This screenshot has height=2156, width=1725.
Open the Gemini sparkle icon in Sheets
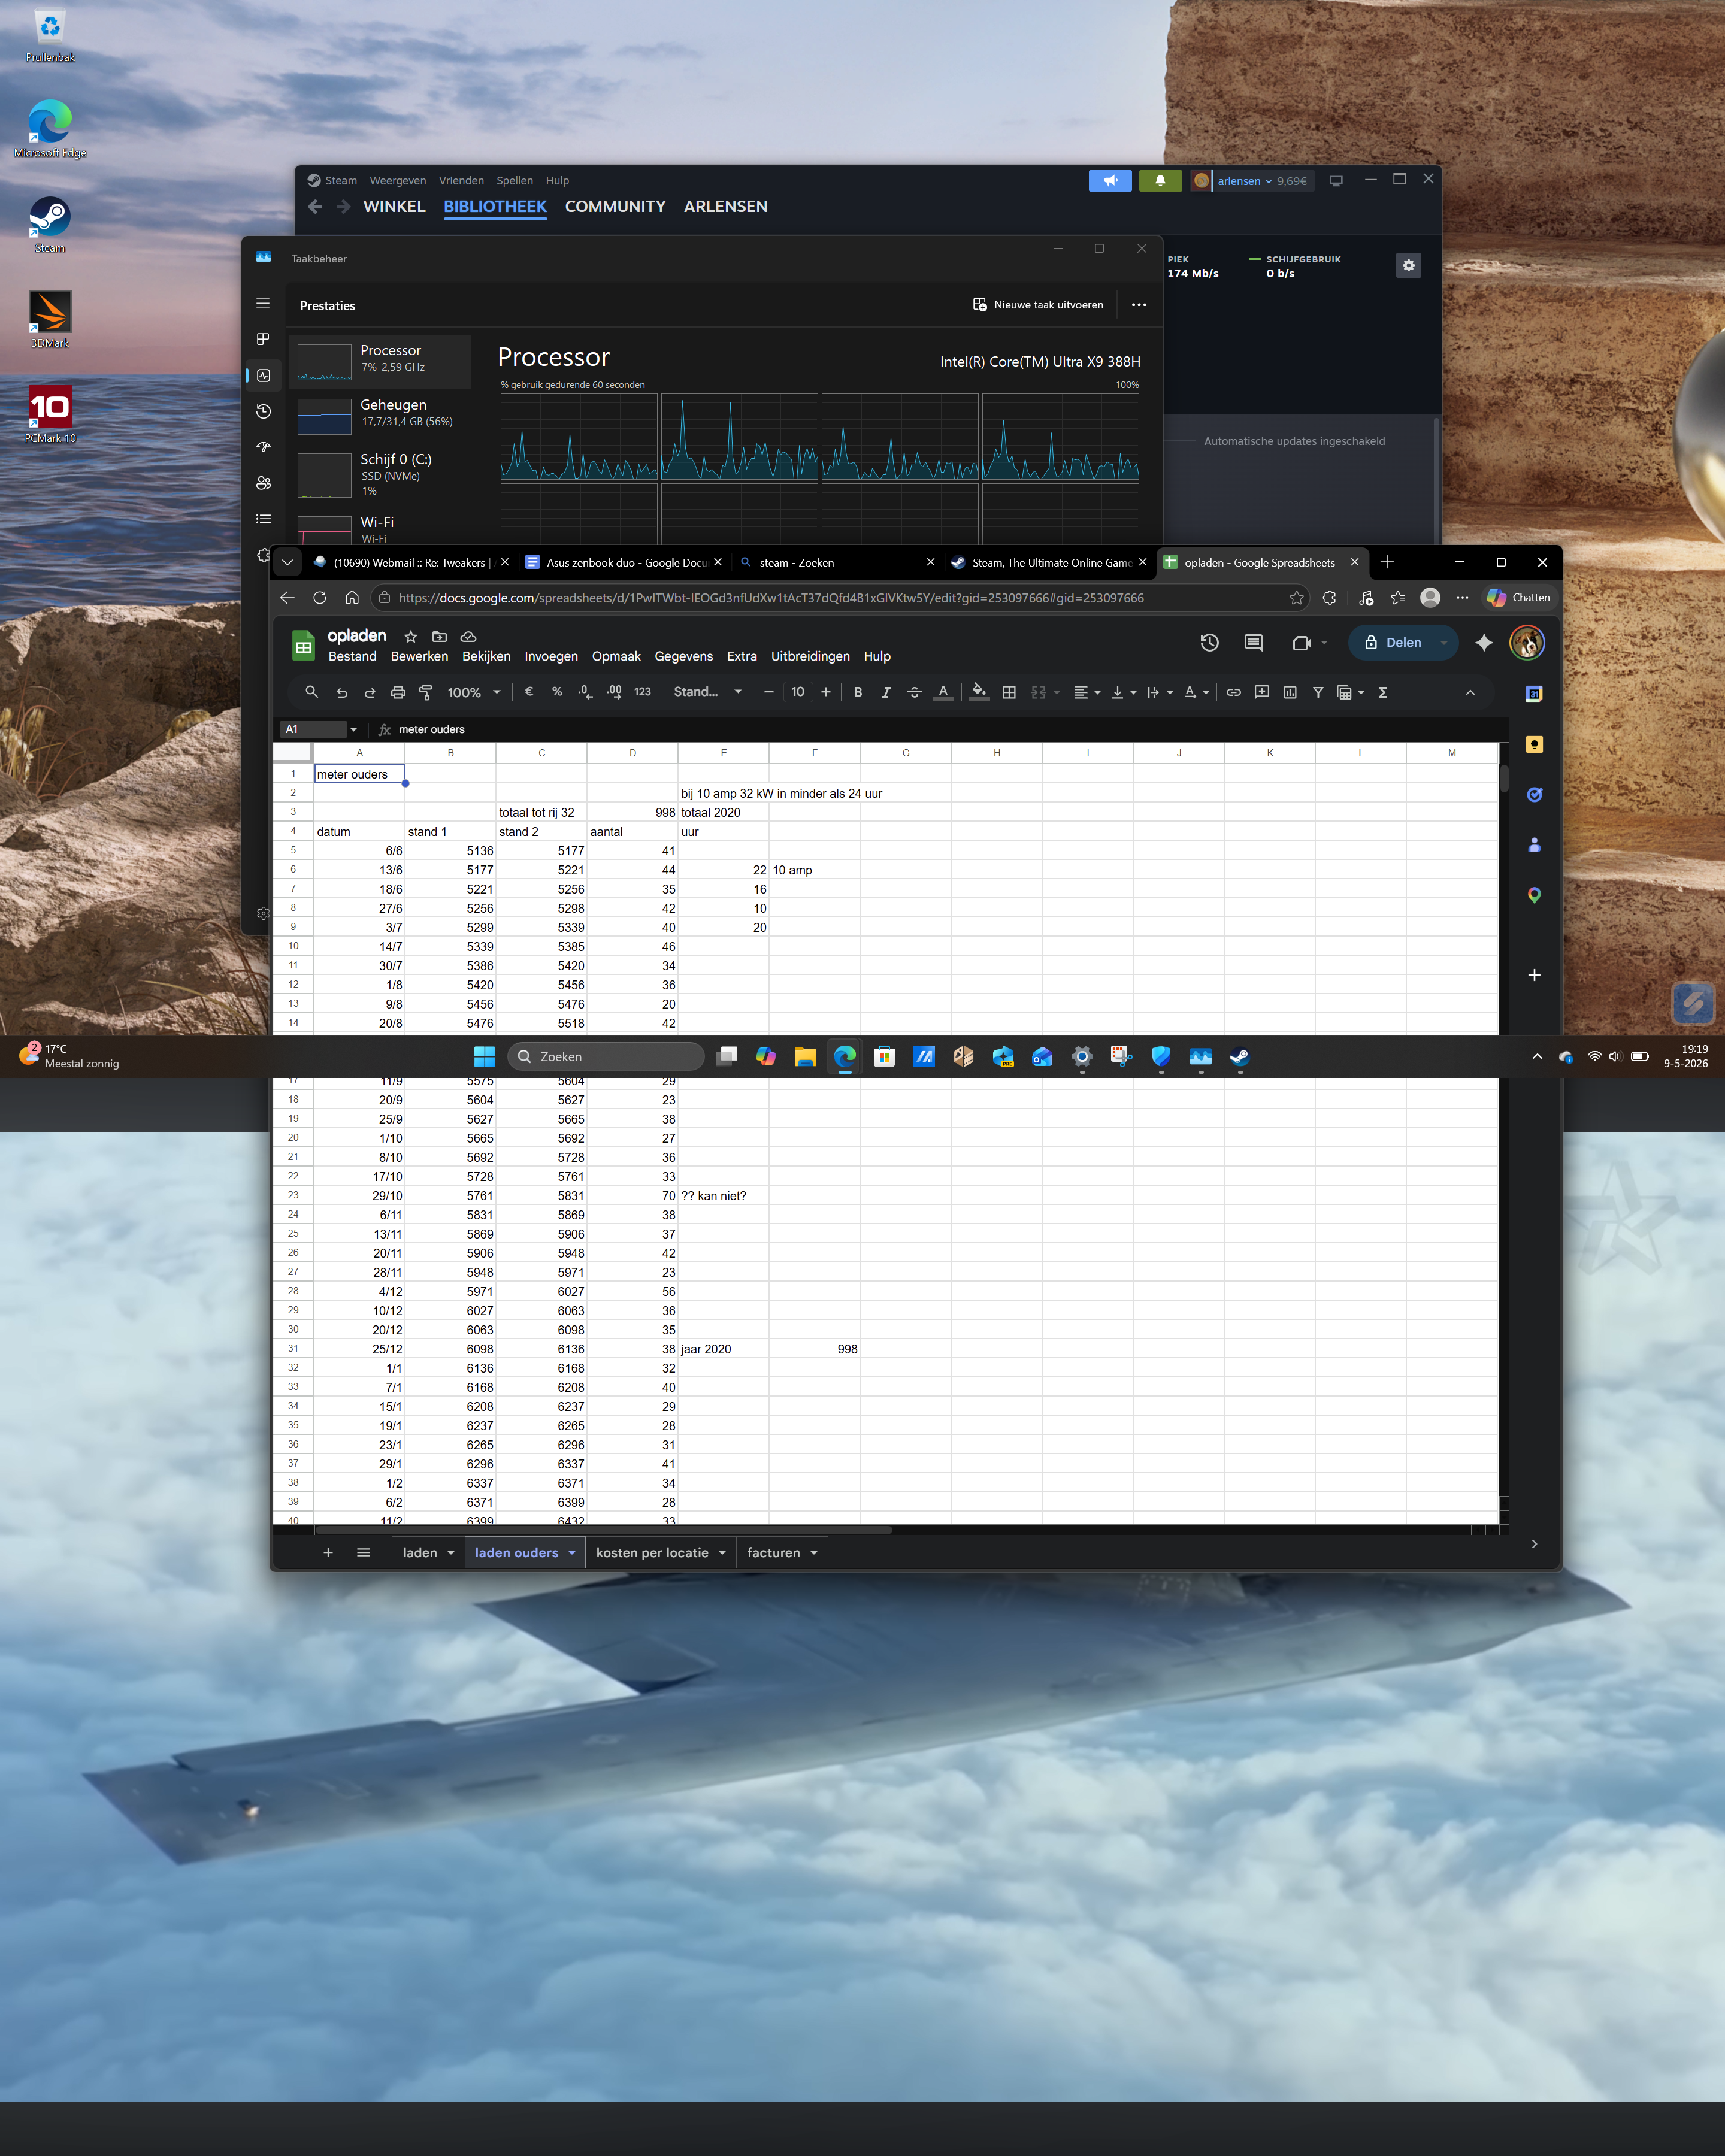coord(1484,643)
